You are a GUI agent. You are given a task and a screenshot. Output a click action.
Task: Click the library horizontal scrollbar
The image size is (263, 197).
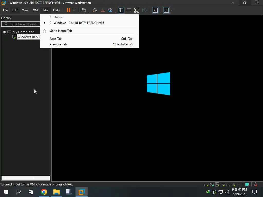(x=20, y=178)
